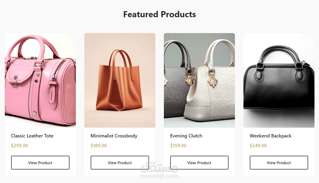Click View Product under Classic Leather Tote
This screenshot has height=183, width=319.
click(40, 163)
